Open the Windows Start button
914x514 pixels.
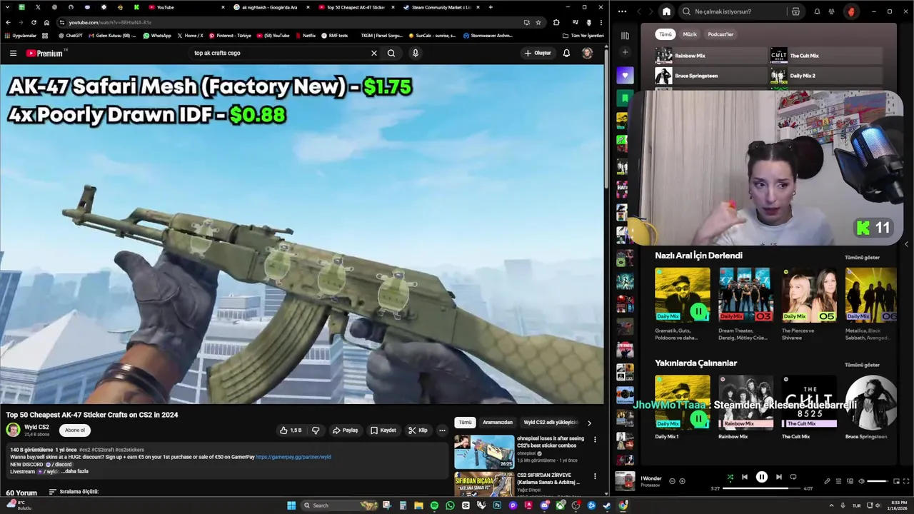291,505
